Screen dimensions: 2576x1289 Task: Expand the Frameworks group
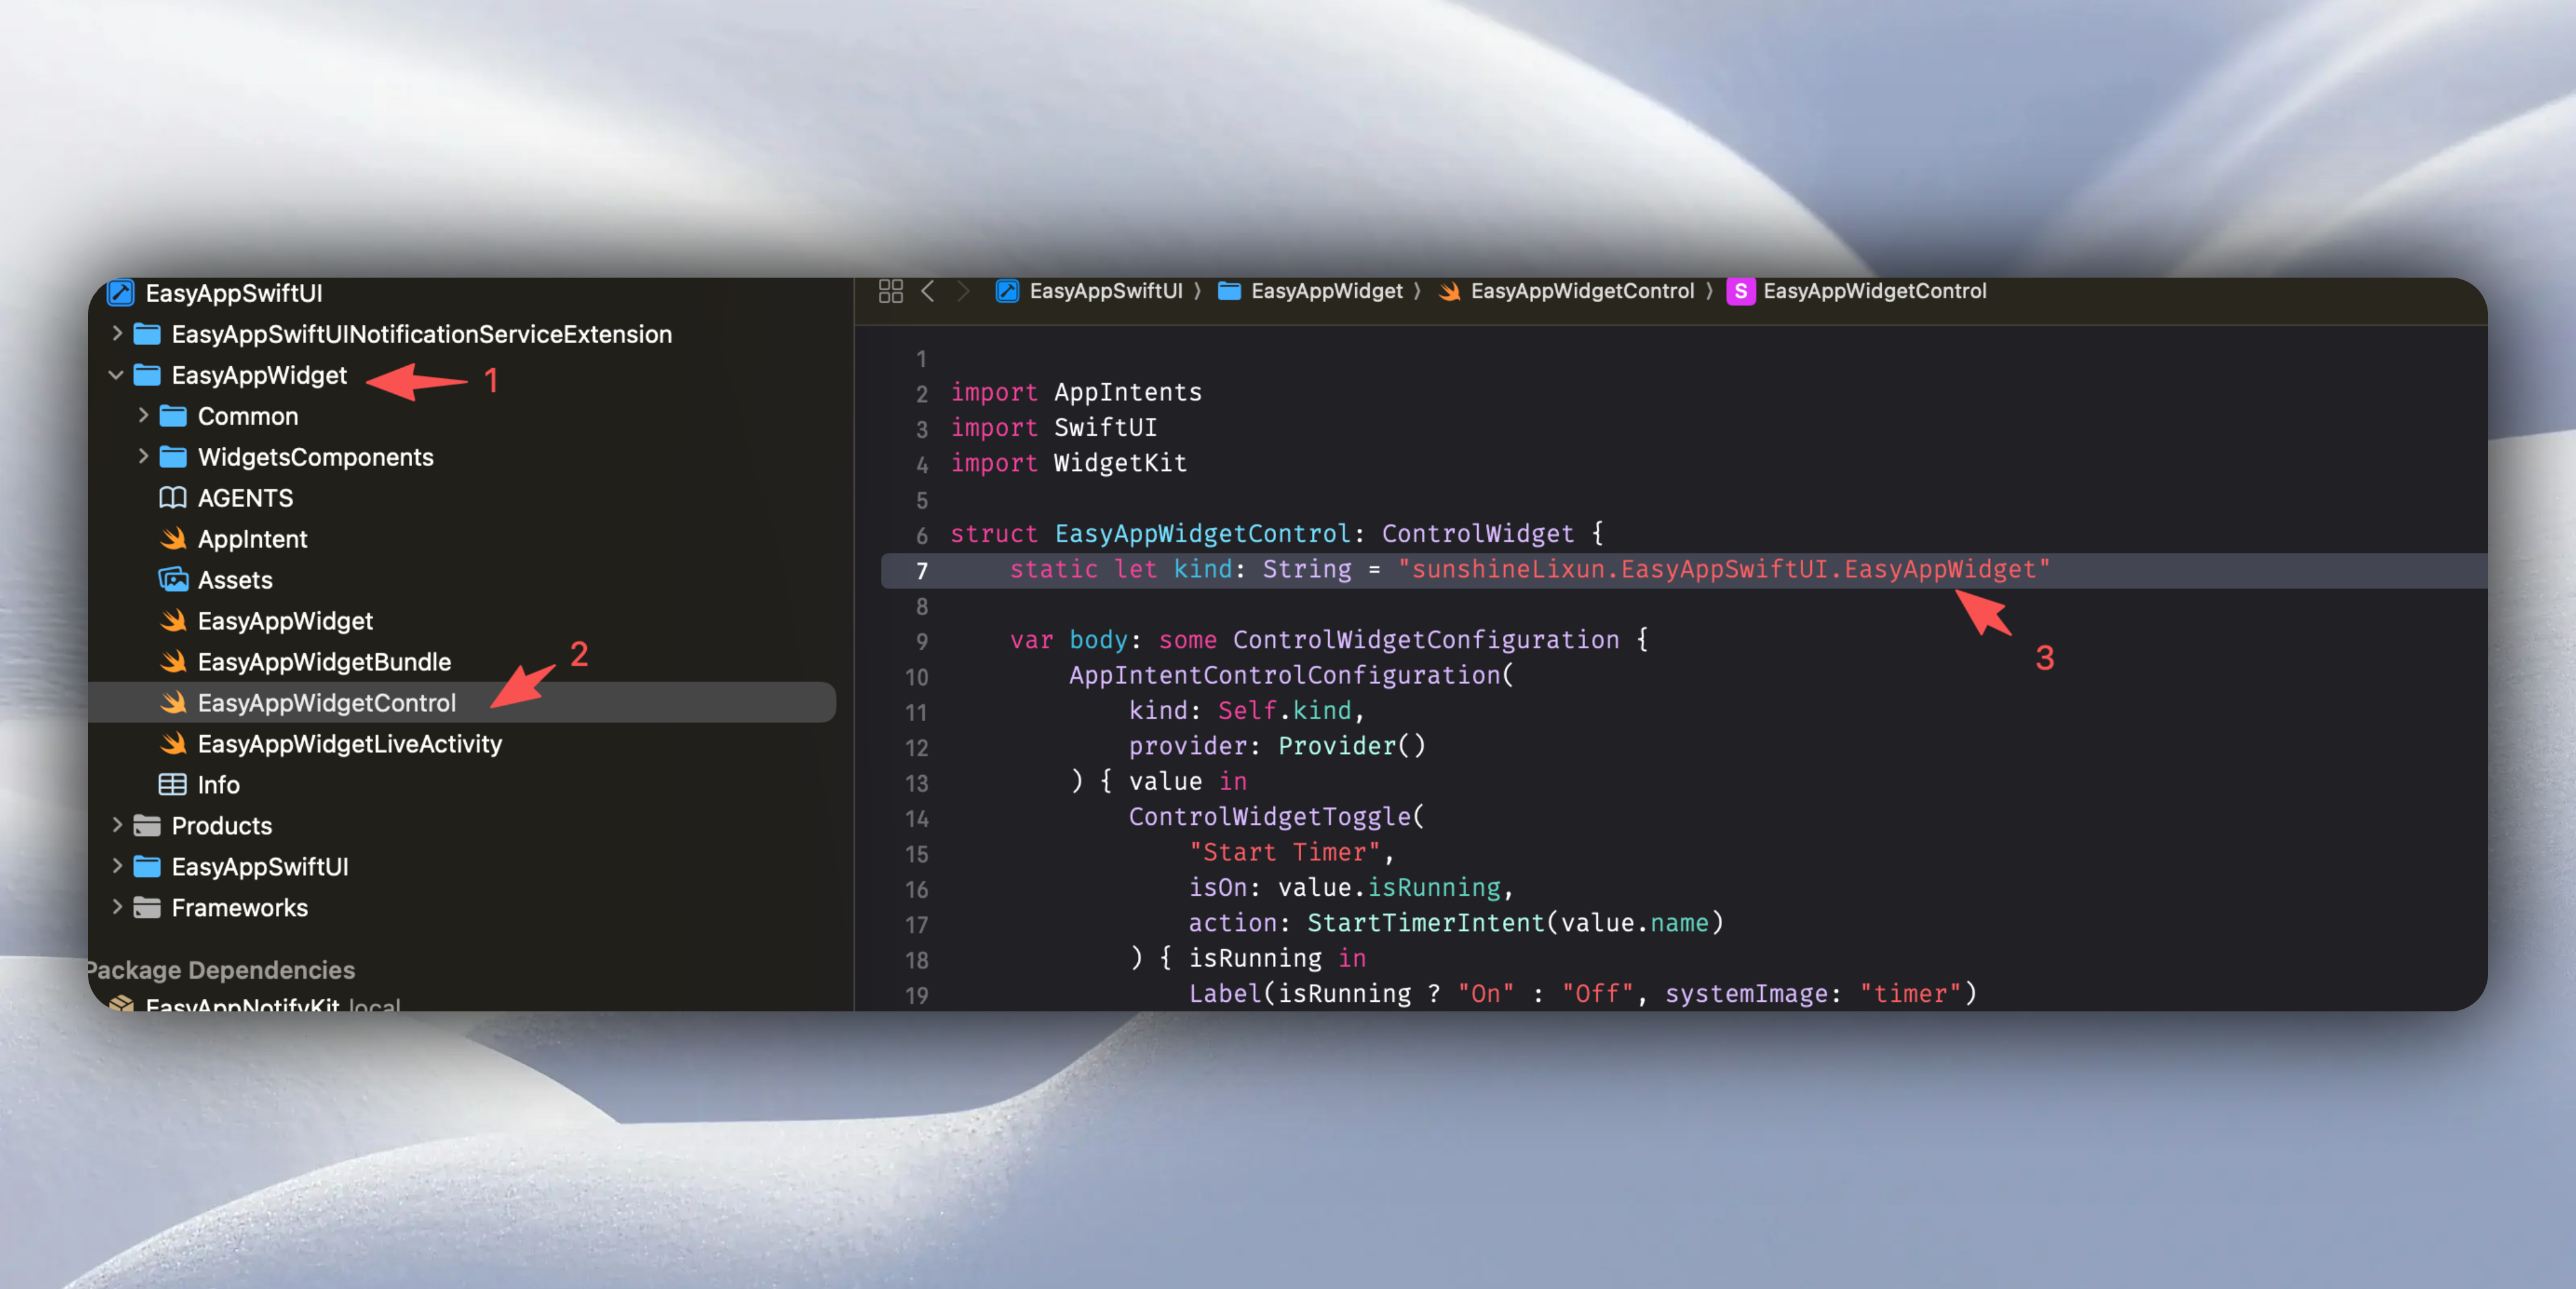[116, 908]
